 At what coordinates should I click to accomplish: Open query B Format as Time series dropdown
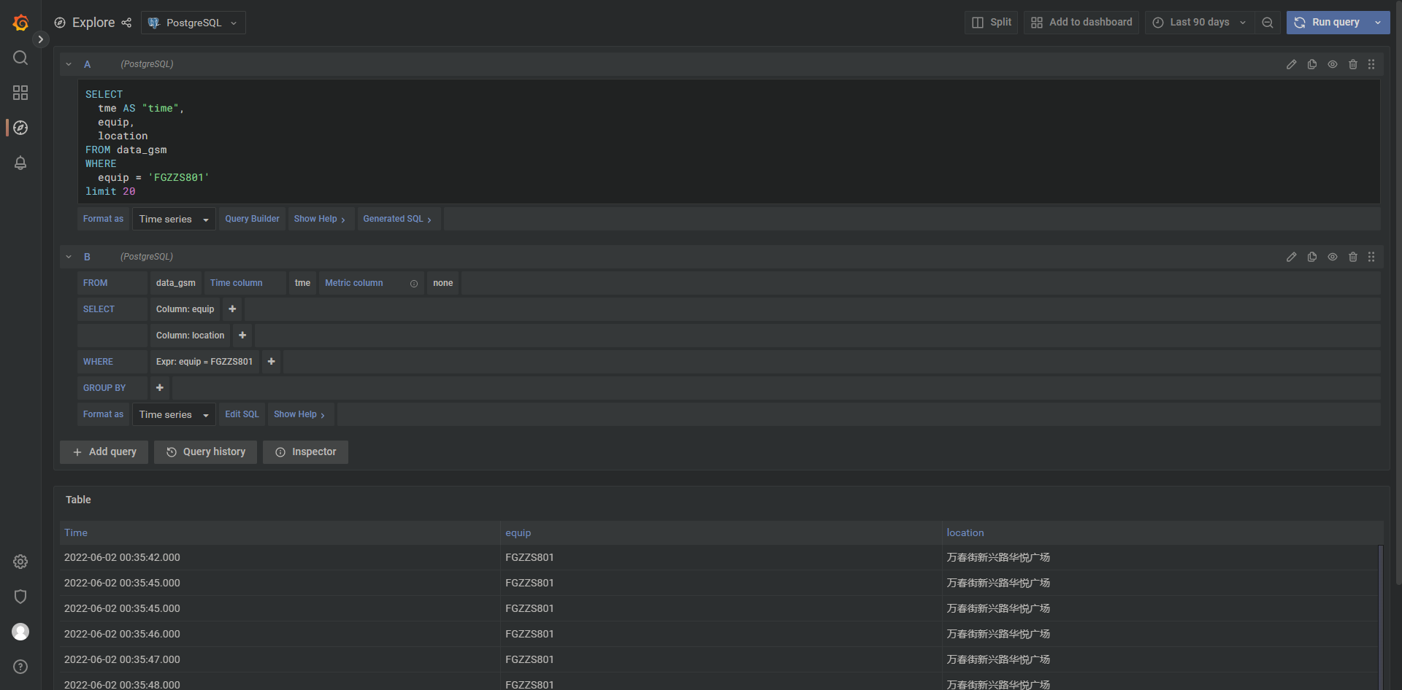click(174, 414)
